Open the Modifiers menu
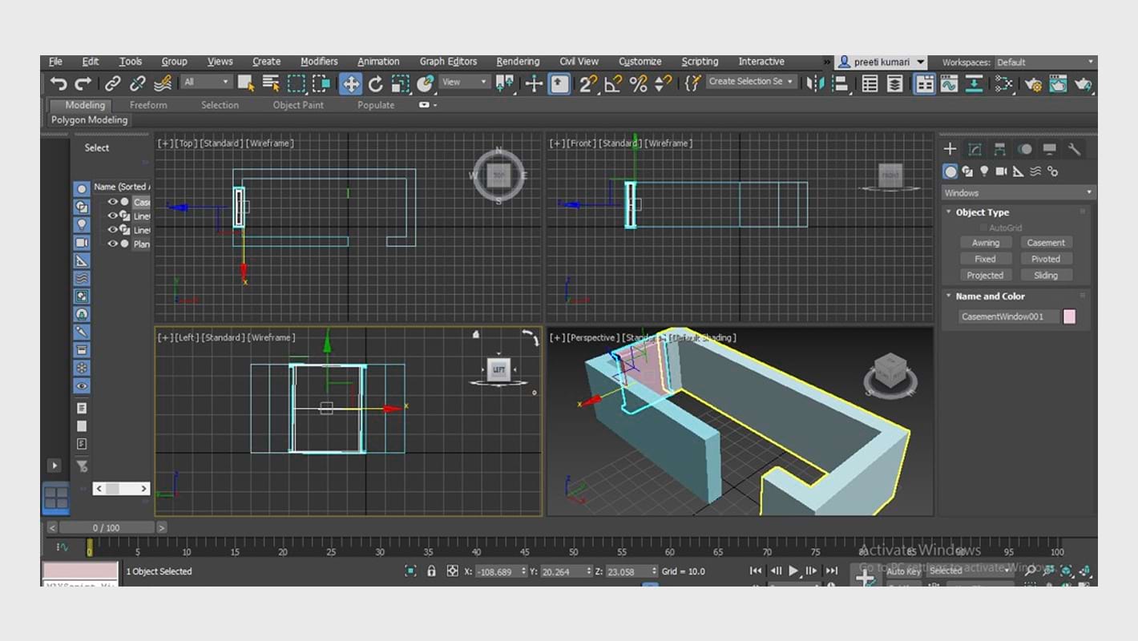The image size is (1138, 641). point(319,62)
